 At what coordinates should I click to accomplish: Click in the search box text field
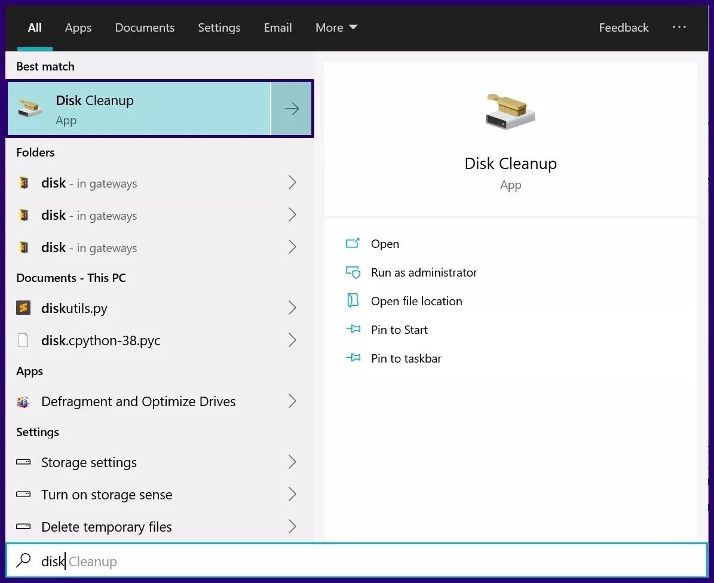[357, 561]
